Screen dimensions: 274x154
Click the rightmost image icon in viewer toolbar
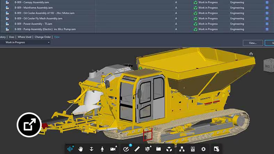click(217, 149)
